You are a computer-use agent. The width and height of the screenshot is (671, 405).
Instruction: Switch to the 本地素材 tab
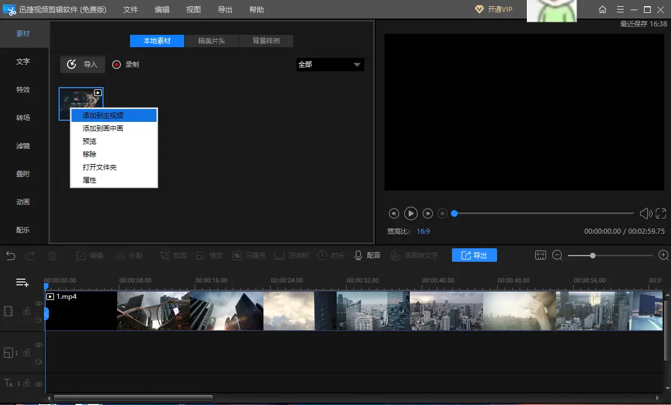tap(157, 41)
